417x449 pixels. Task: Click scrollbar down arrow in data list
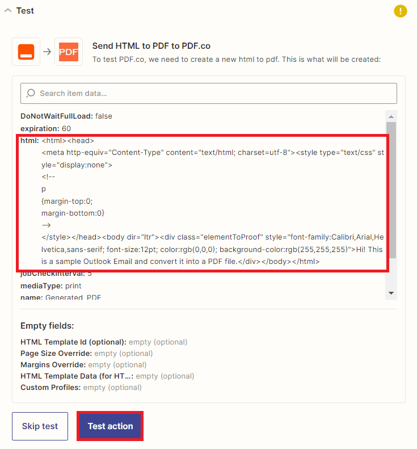391,293
